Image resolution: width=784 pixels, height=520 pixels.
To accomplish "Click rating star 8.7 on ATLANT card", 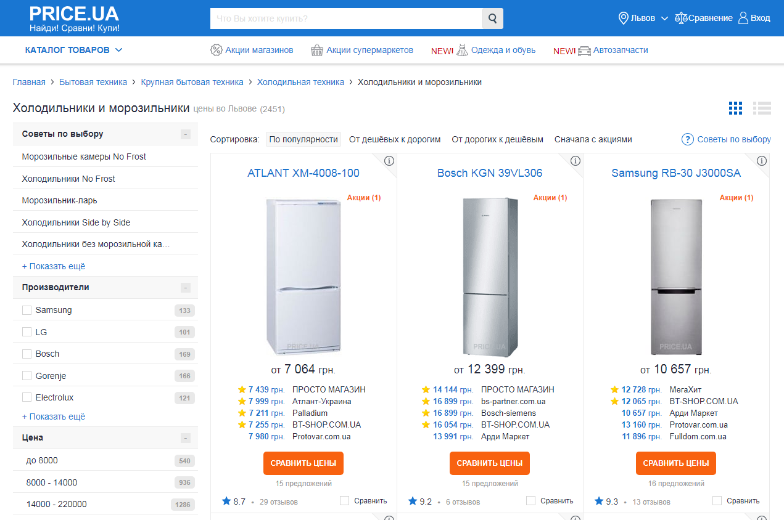I will pyautogui.click(x=226, y=501).
